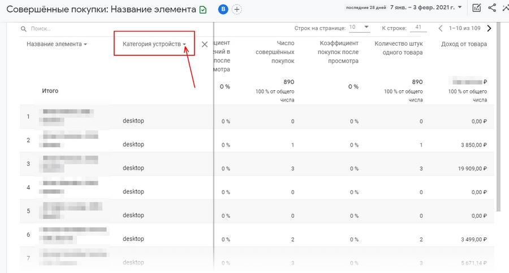Expand the rows per page selector
The width and height of the screenshot is (509, 273).
360,27
